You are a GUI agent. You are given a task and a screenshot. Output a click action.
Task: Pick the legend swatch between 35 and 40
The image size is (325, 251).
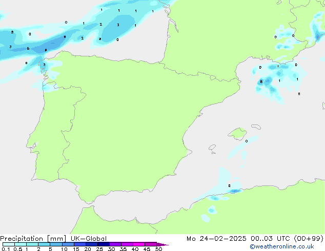pos(127,244)
